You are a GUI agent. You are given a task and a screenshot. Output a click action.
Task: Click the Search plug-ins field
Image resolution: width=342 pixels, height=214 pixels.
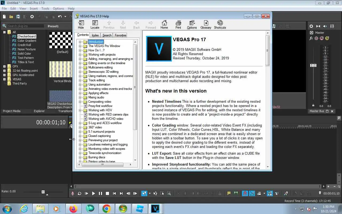pos(26,26)
